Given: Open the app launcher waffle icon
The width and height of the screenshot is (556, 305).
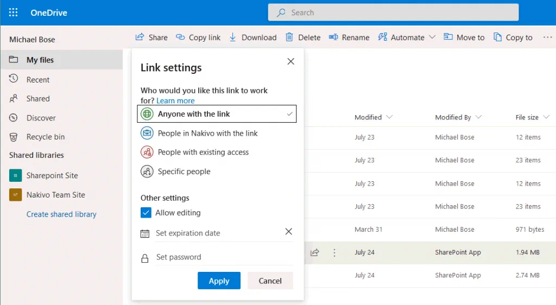Looking at the screenshot, I should (13, 12).
